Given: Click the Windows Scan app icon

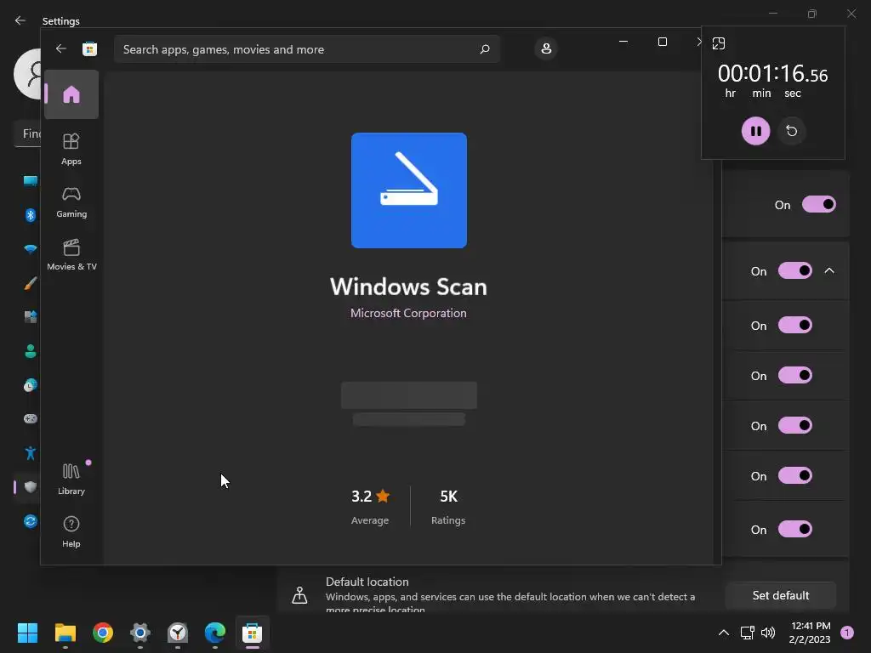Looking at the screenshot, I should tap(409, 190).
